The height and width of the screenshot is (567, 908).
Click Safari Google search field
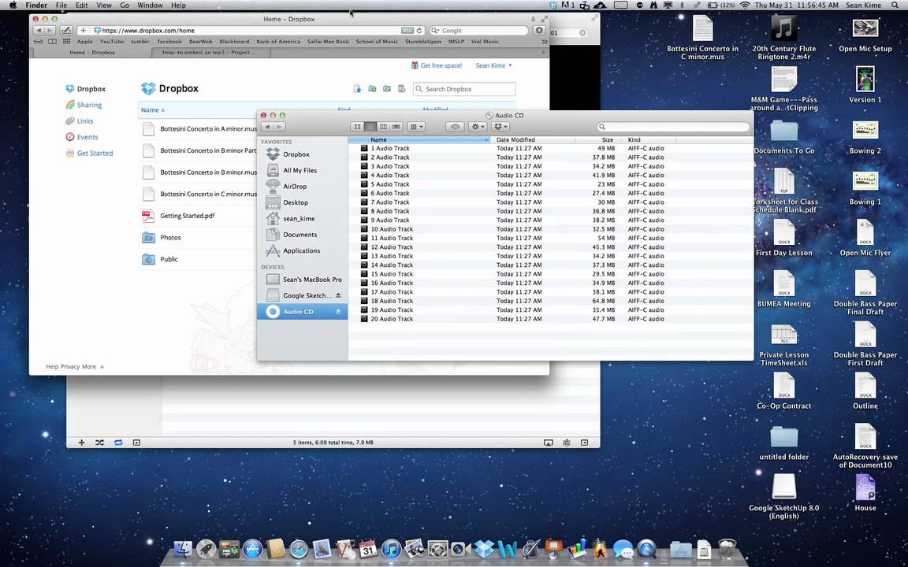tap(479, 31)
